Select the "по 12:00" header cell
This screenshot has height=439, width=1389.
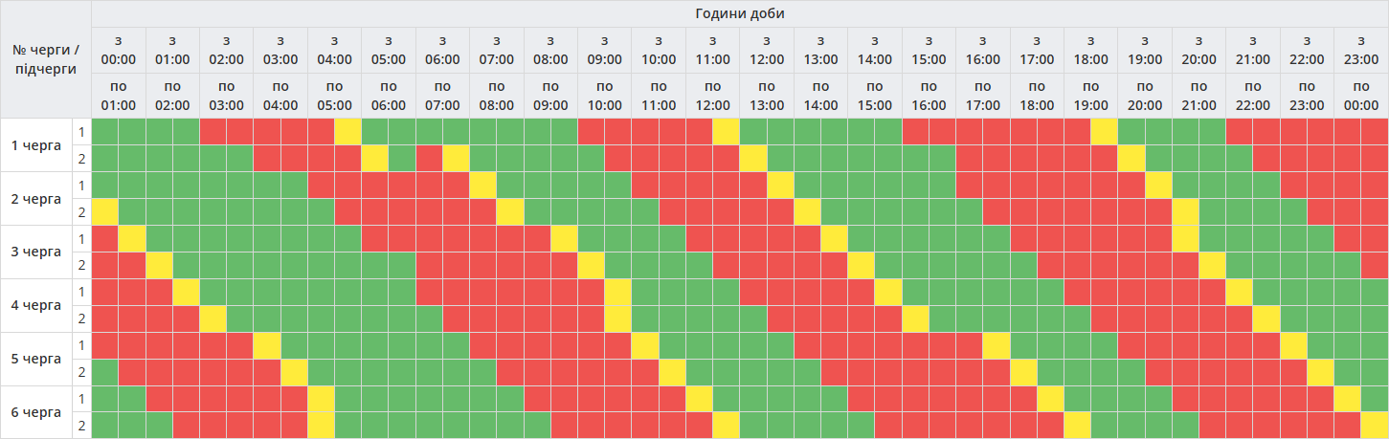pyautogui.click(x=712, y=96)
